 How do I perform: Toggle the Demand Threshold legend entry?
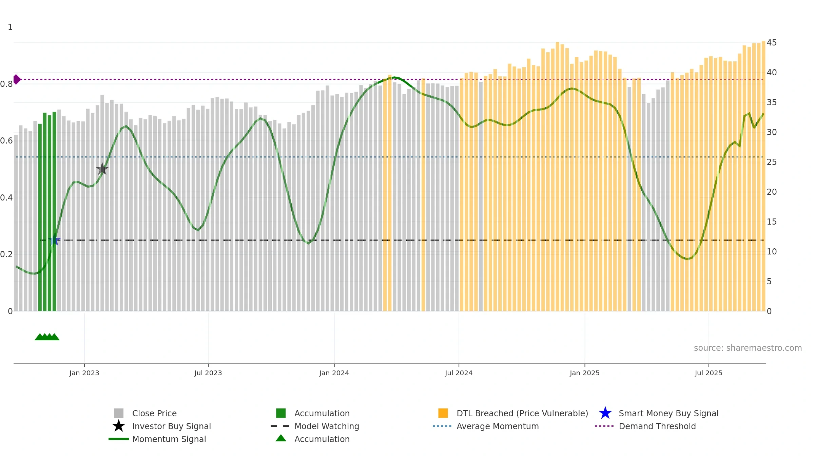pyautogui.click(x=645, y=426)
